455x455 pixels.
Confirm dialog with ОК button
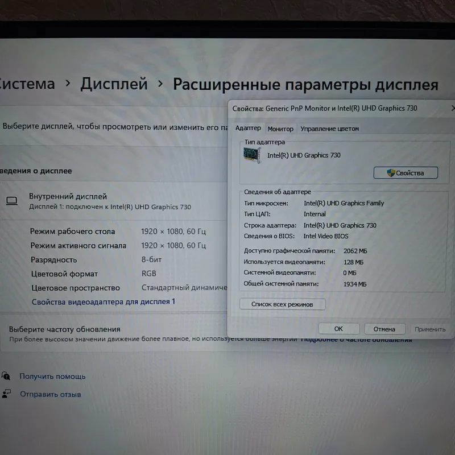click(338, 329)
